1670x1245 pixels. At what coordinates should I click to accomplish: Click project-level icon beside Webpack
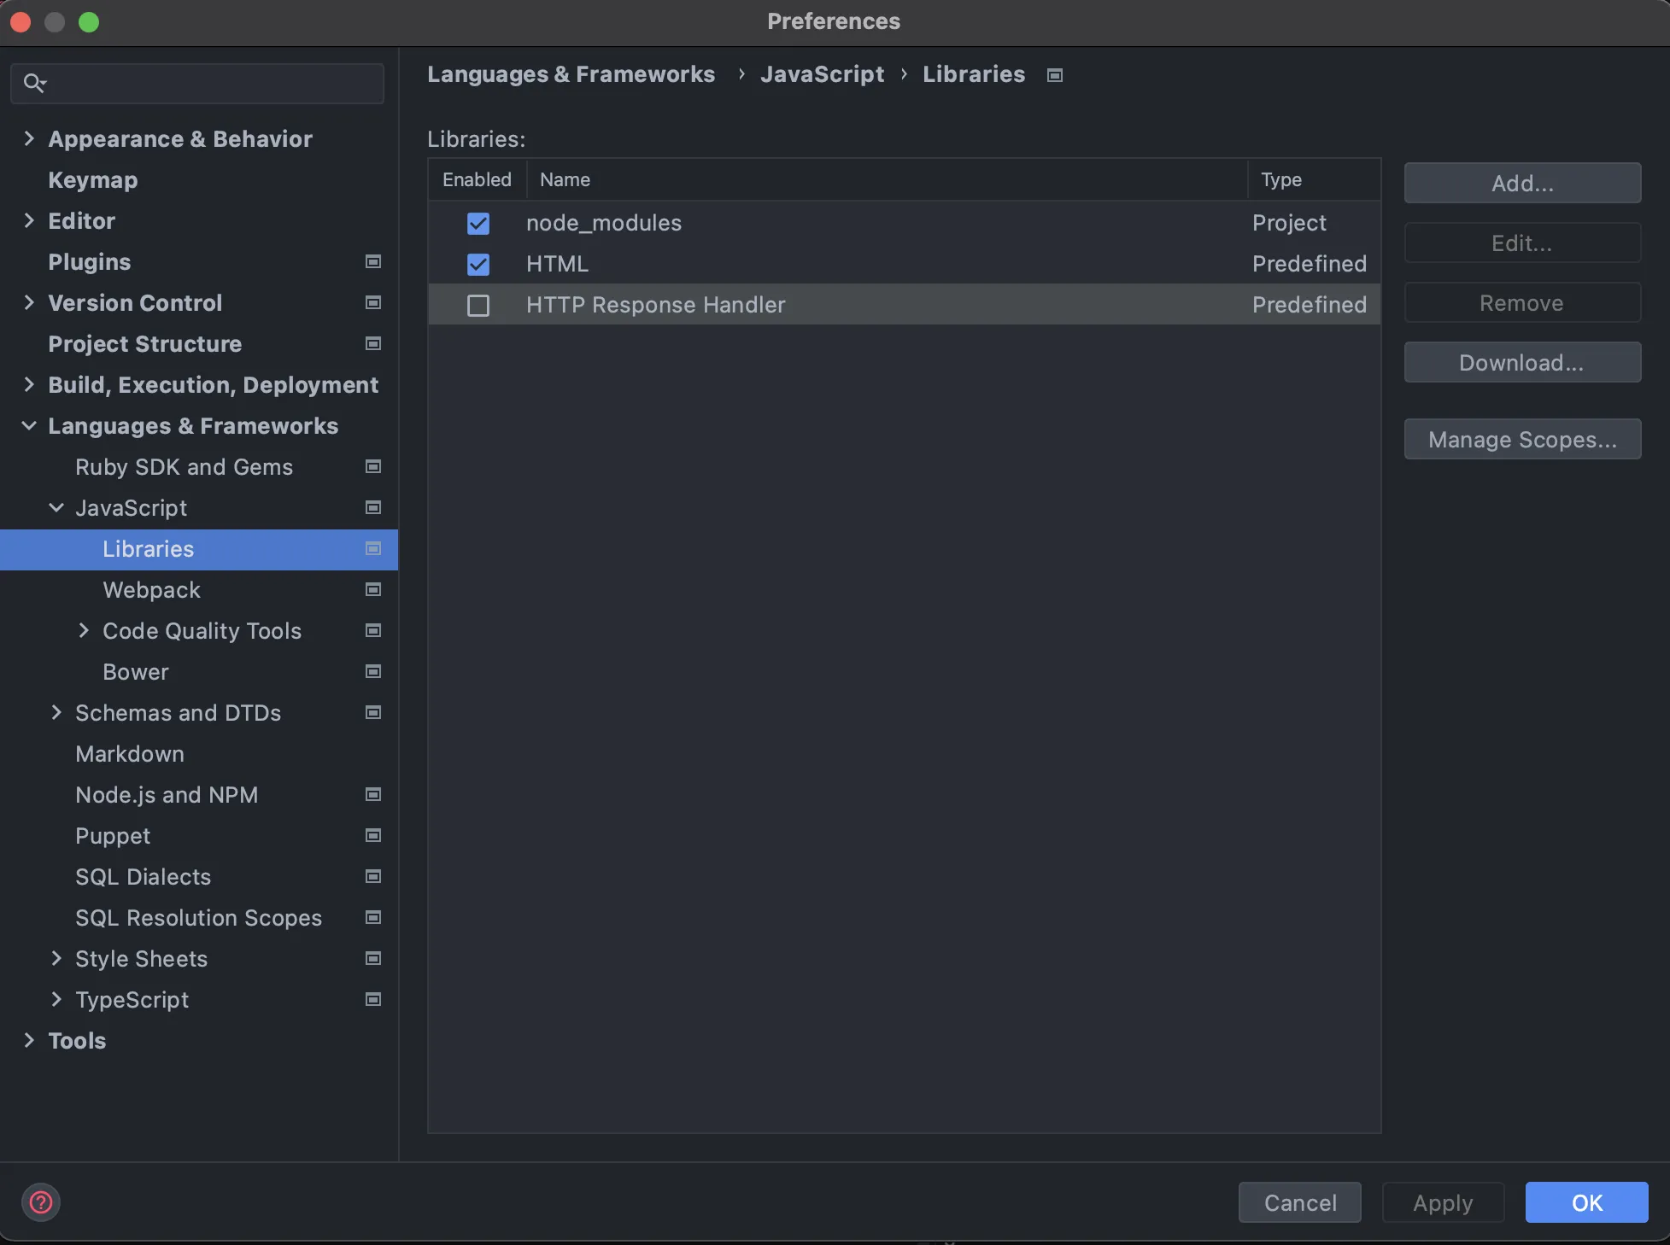tap(373, 590)
